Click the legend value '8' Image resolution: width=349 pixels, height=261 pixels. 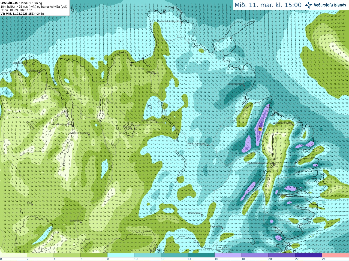108,259
